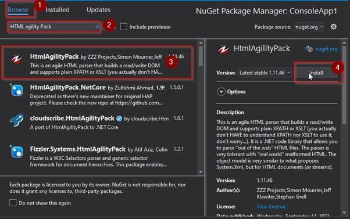Screen dimensions: 350x219
Task: Clear the search text with the X icon
Action: tap(97, 27)
